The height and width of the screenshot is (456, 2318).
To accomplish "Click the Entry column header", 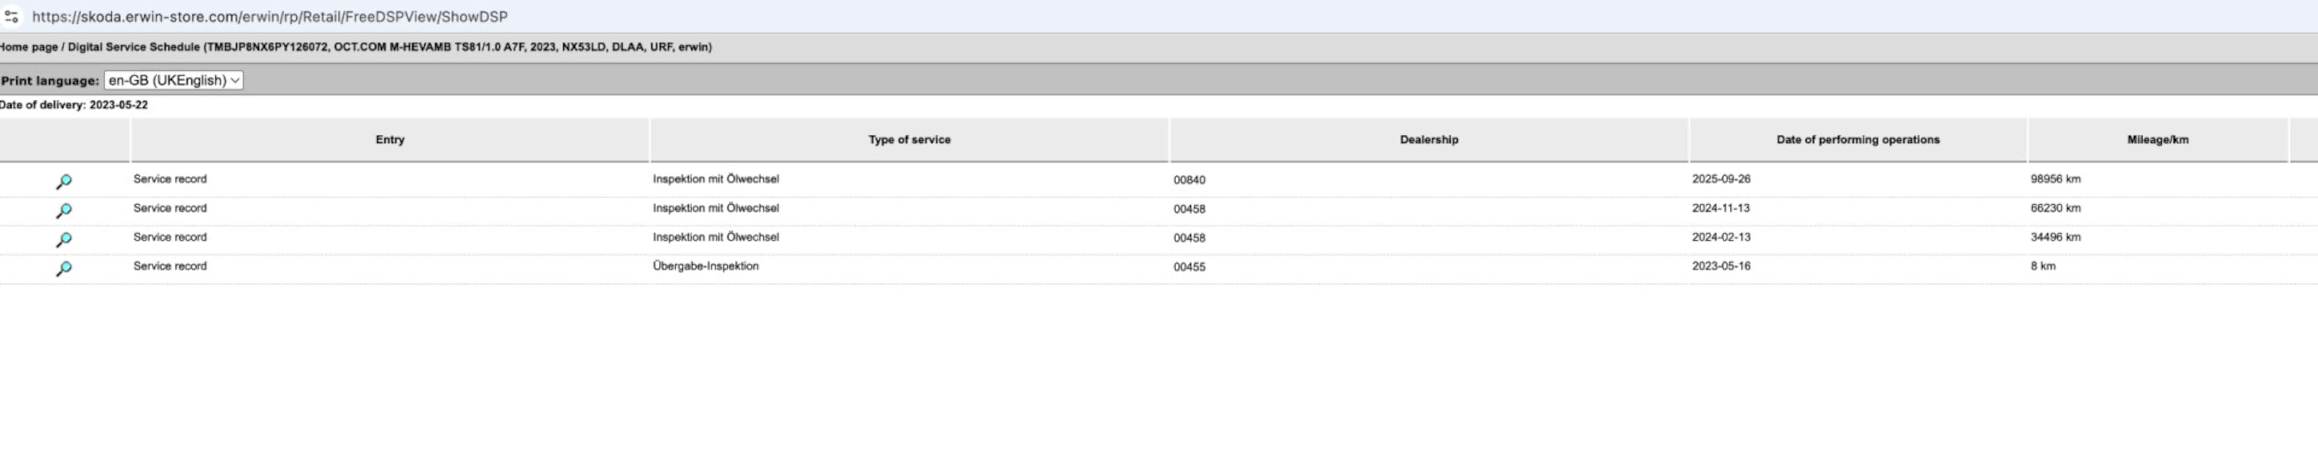I will [x=390, y=139].
